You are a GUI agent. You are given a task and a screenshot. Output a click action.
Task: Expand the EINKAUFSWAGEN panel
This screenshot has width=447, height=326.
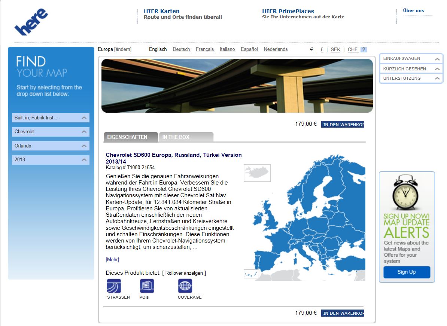[x=411, y=59]
